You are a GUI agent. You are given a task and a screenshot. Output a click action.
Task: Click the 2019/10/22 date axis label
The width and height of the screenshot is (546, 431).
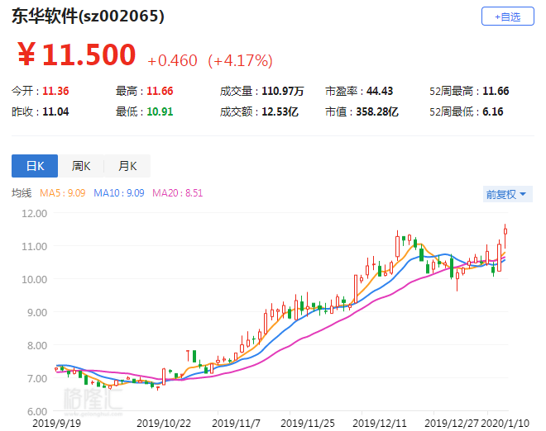pos(164,423)
